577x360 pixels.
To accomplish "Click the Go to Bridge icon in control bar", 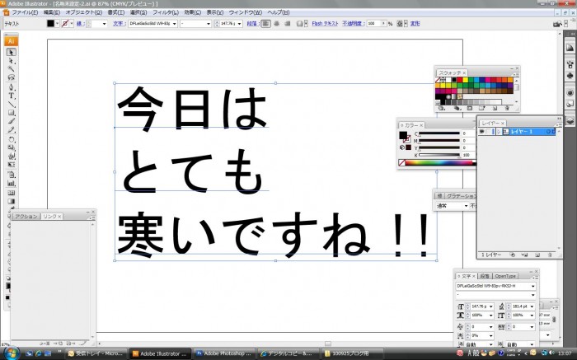I will coord(558,24).
